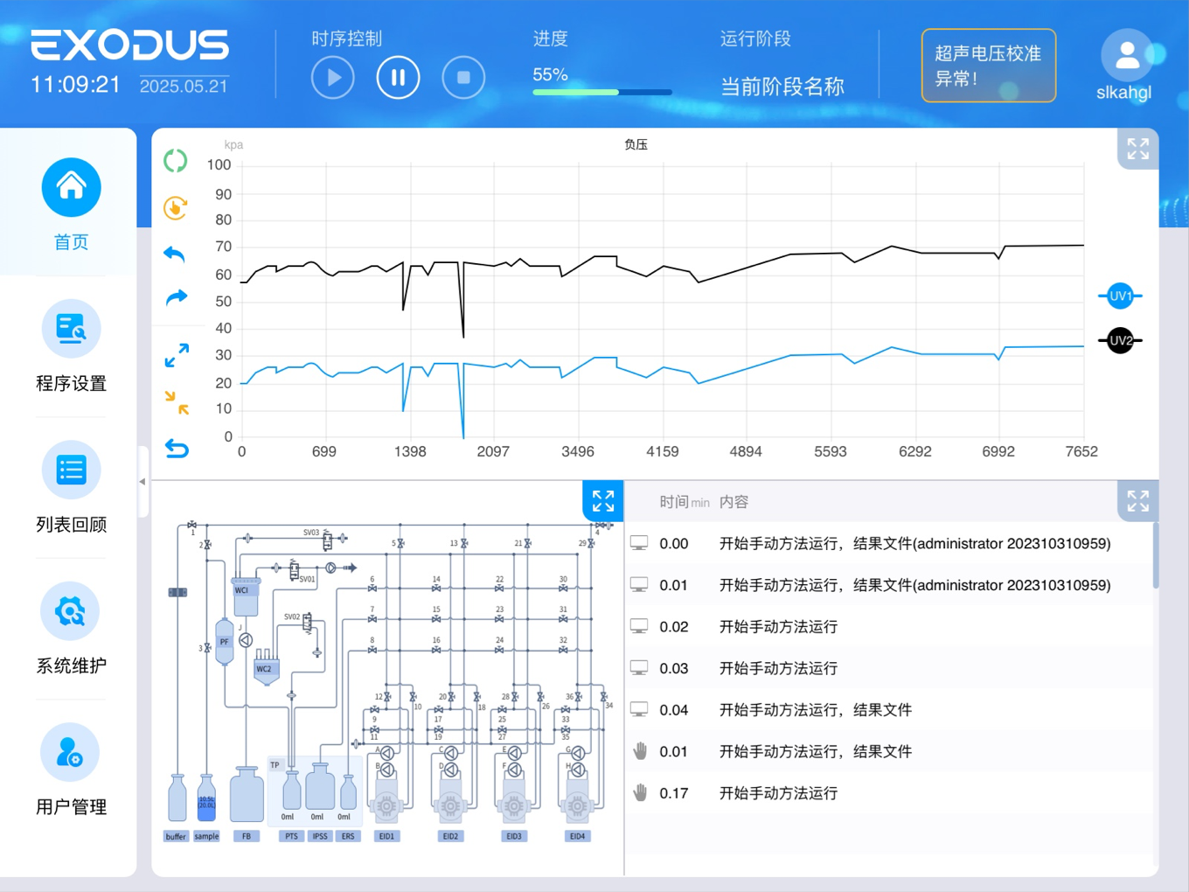The image size is (1189, 892).
Task: Expand the log panel to fullscreen
Action: (1137, 501)
